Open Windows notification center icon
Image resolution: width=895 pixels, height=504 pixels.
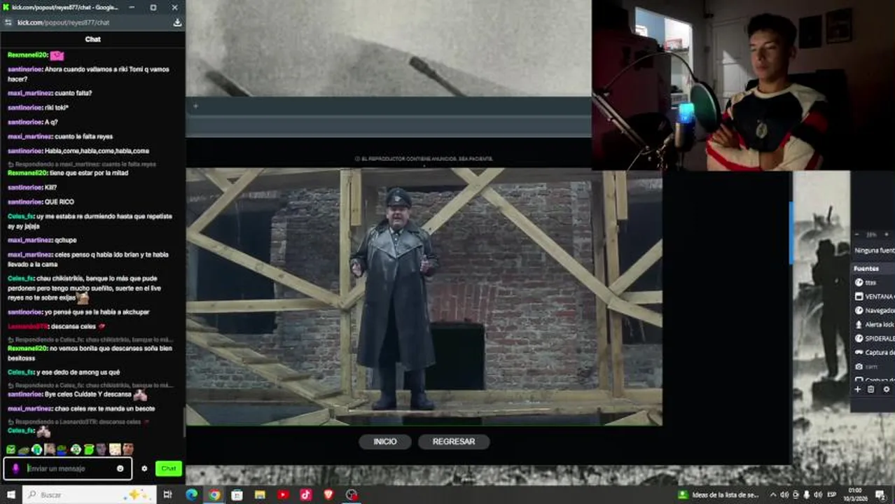[880, 495]
